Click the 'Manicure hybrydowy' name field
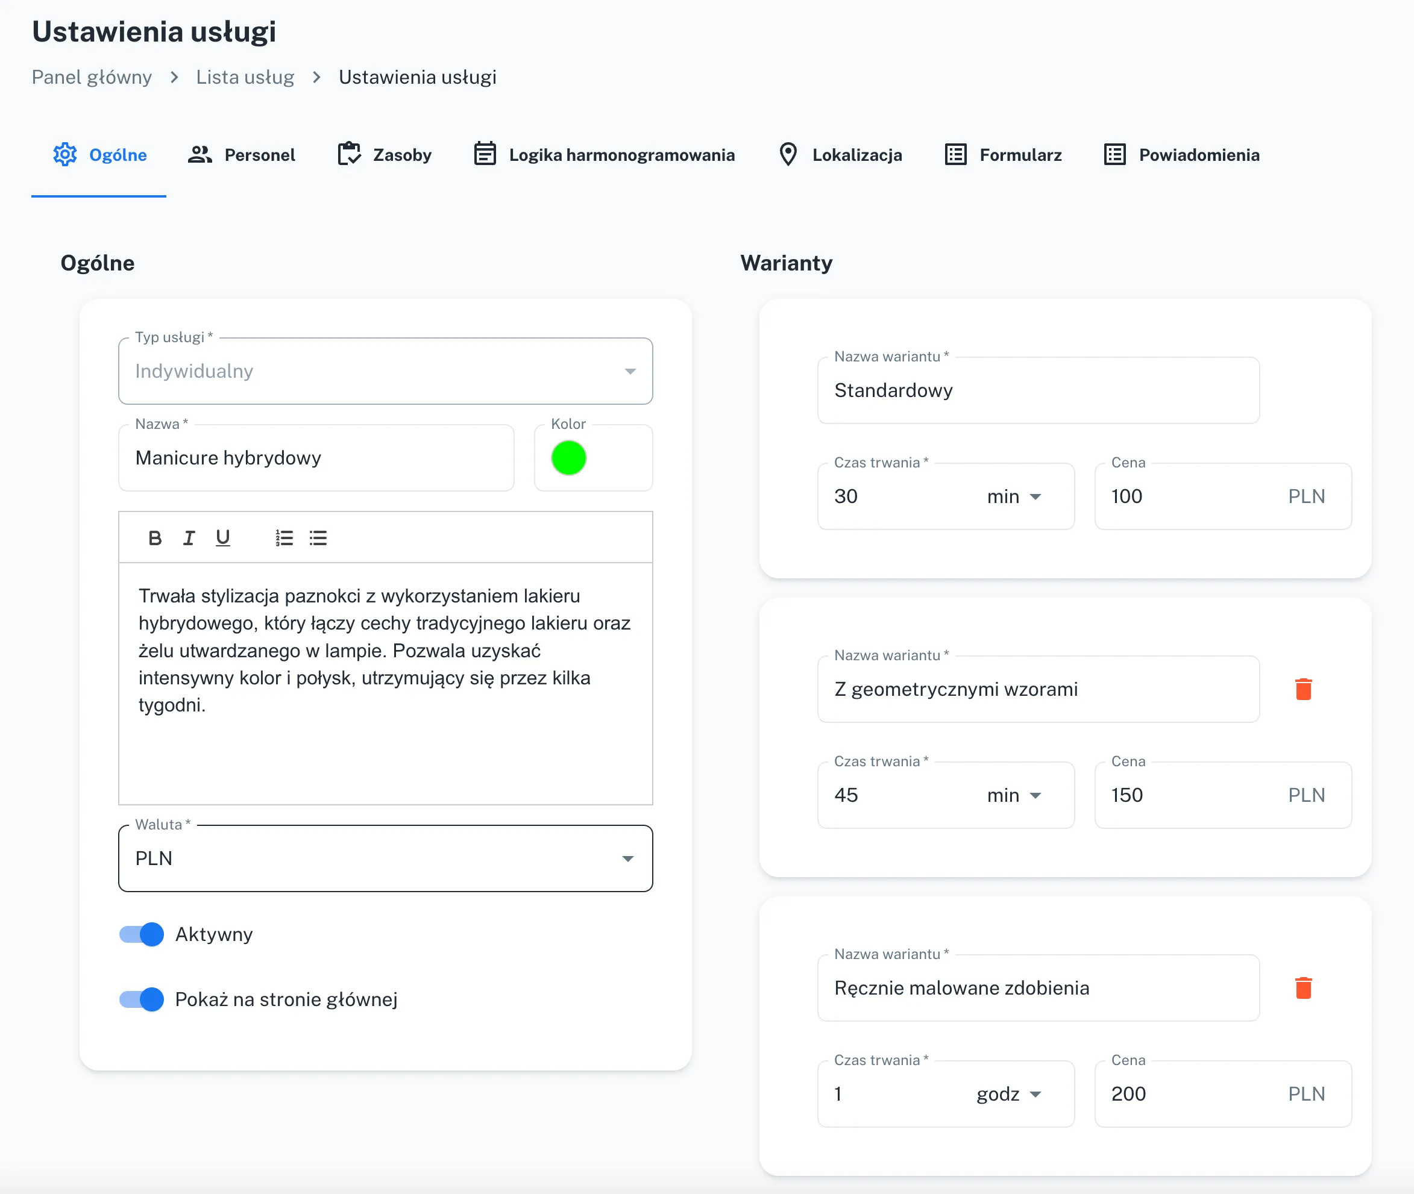Viewport: 1414px width, 1194px height. pos(316,458)
